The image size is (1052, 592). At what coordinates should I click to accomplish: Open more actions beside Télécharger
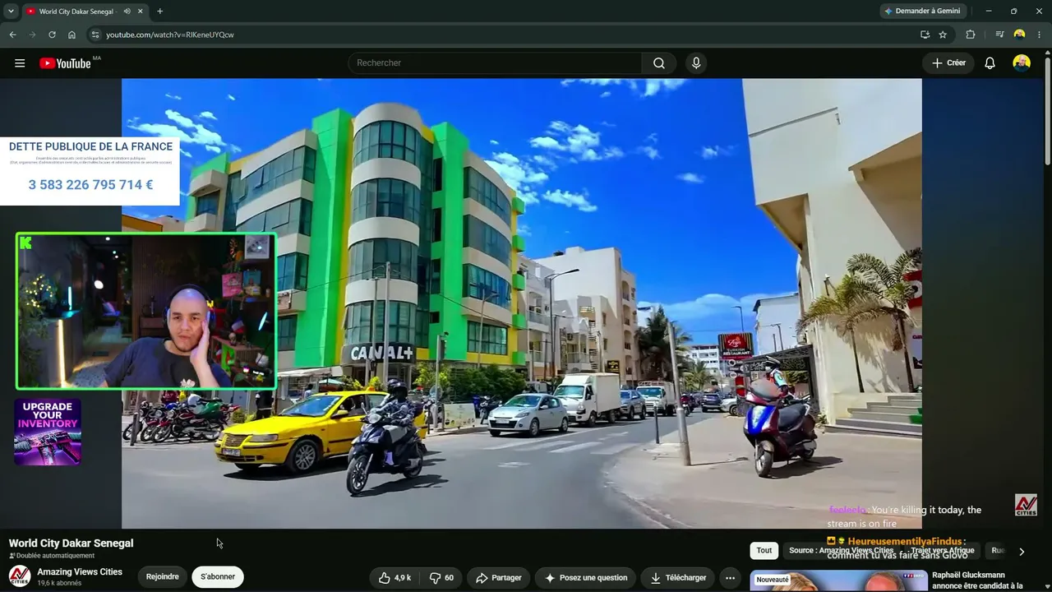(x=730, y=578)
